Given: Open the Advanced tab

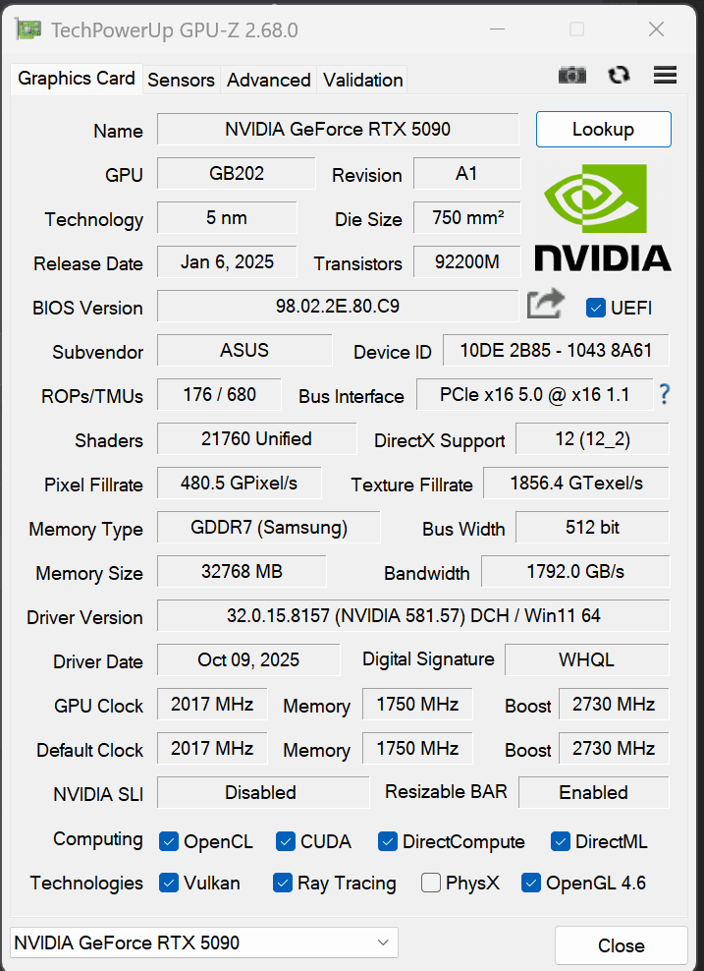Looking at the screenshot, I should point(268,80).
